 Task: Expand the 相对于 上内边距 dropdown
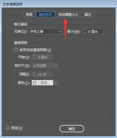45,66
